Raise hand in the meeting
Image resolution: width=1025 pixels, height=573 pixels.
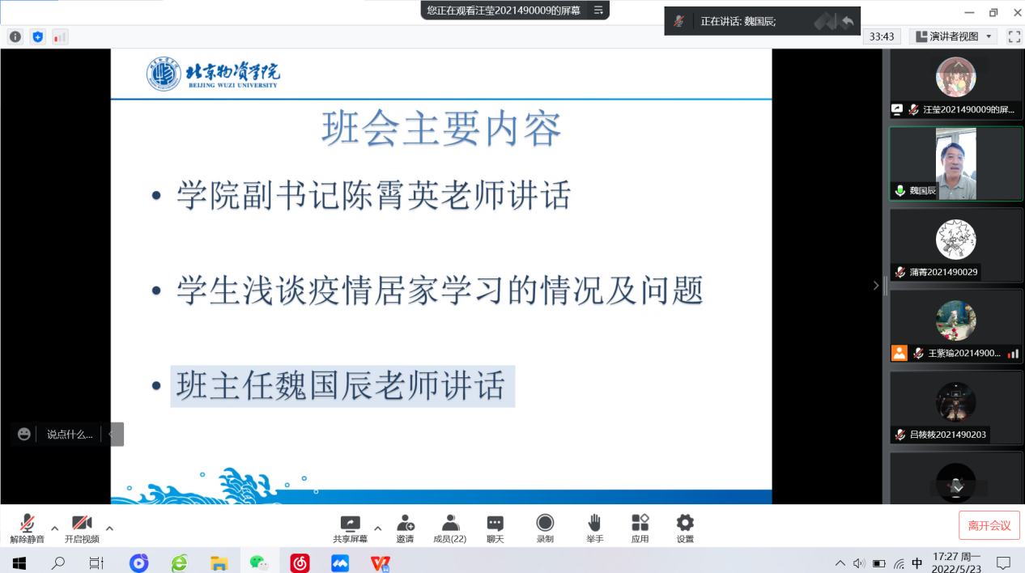(x=594, y=527)
